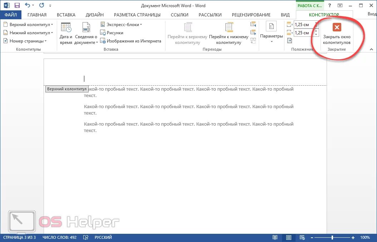Image resolution: width=377 pixels, height=242 pixels.
Task: Open the ФАЙЛ tab
Action: (x=11, y=15)
